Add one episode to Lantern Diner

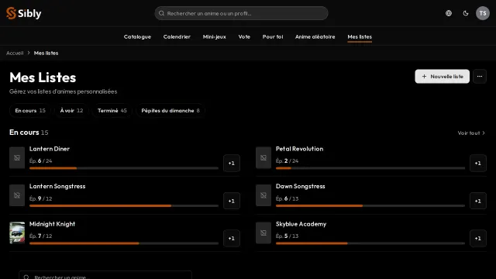[232, 164]
